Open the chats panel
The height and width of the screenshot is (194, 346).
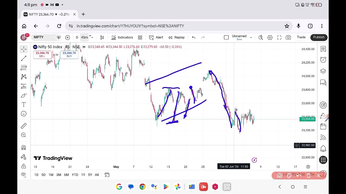pos(323,82)
